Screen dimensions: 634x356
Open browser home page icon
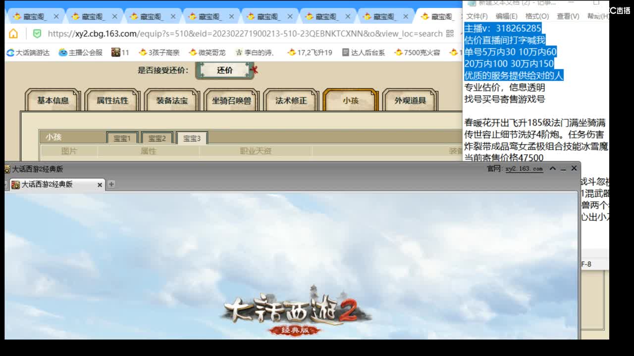(x=13, y=34)
